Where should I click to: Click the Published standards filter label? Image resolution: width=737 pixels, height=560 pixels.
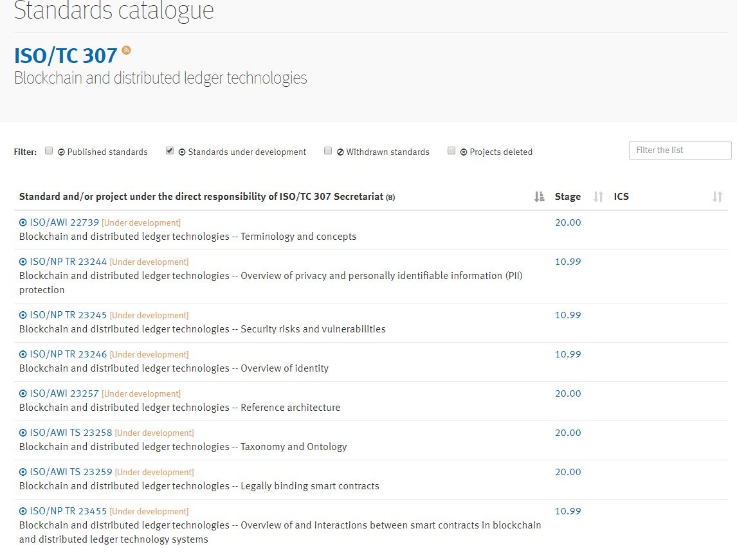click(x=107, y=152)
